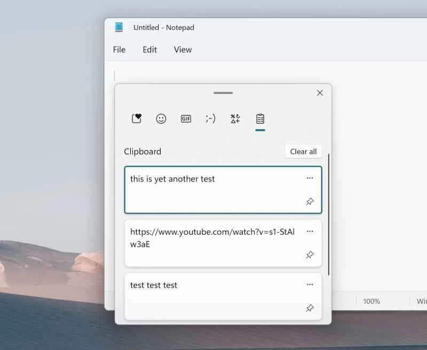Open the recently used favorites panel
Image resolution: width=427 pixels, height=350 pixels.
[x=136, y=118]
